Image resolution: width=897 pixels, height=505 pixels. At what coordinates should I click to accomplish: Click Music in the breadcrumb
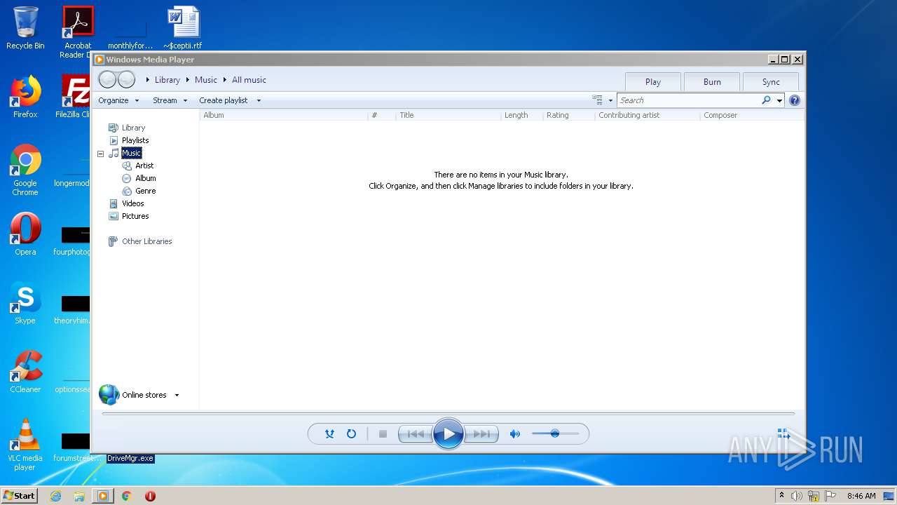(x=206, y=80)
